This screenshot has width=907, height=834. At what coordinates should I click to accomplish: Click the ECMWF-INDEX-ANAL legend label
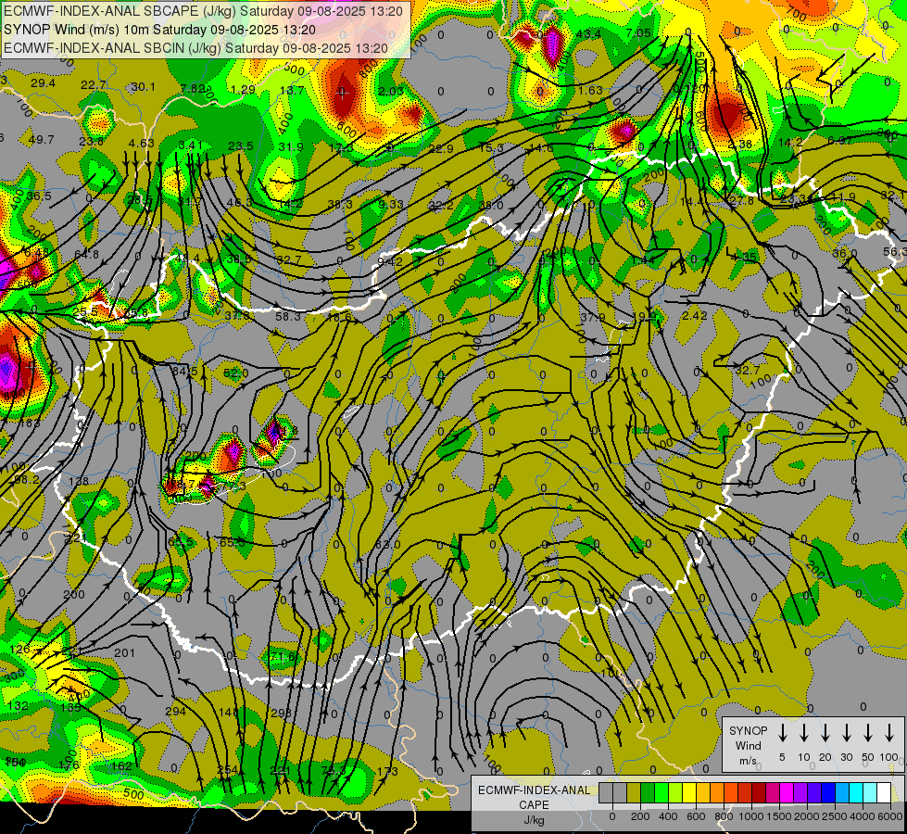[x=535, y=790]
